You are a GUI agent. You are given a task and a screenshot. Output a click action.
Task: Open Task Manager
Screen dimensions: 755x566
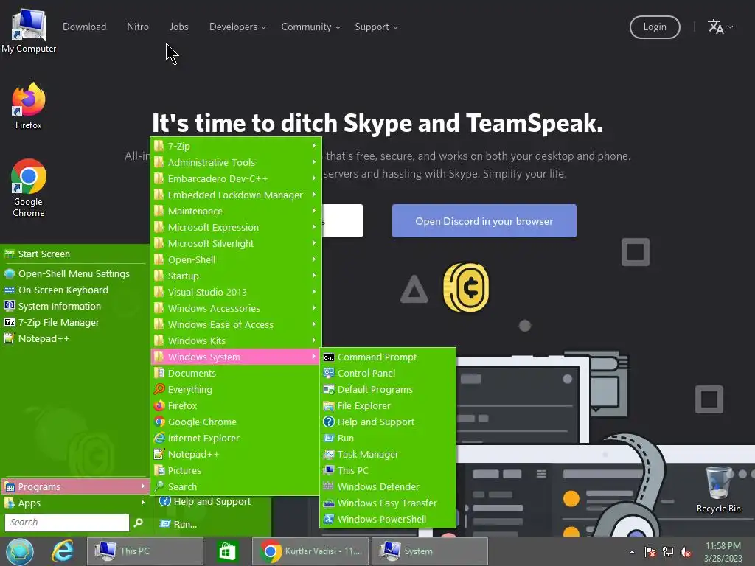coord(388,454)
